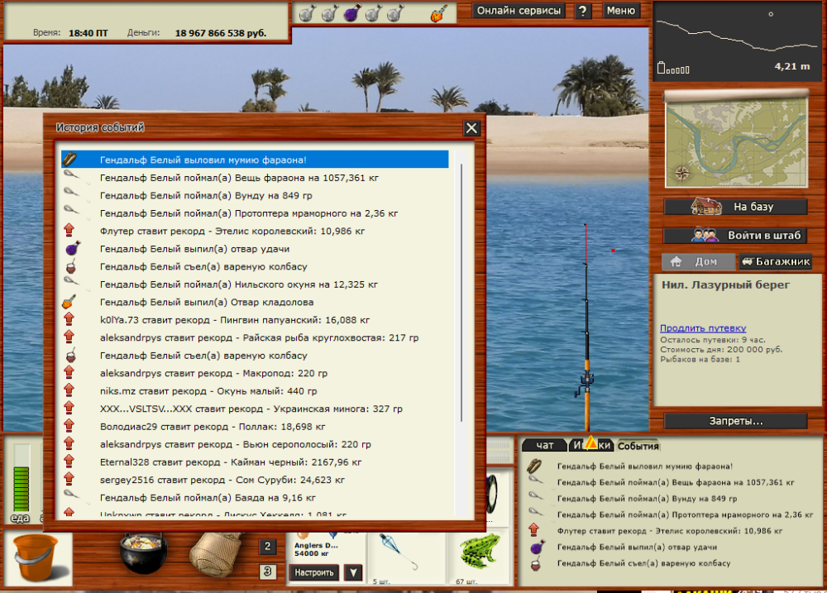
Task: Open the Запреты... button
Action: [736, 421]
